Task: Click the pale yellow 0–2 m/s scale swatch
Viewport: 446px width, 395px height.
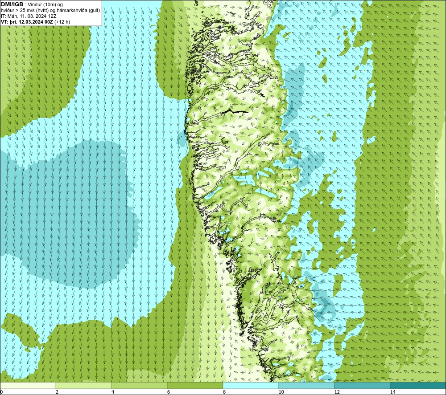Action: click(28, 385)
